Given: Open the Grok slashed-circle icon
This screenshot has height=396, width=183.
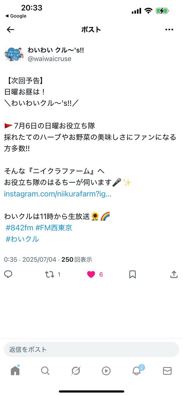Looking at the screenshot, I should pyautogui.click(x=76, y=371).
